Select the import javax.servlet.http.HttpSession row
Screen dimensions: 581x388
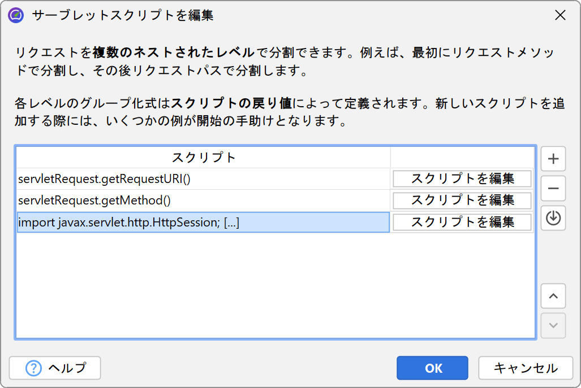pyautogui.click(x=203, y=223)
